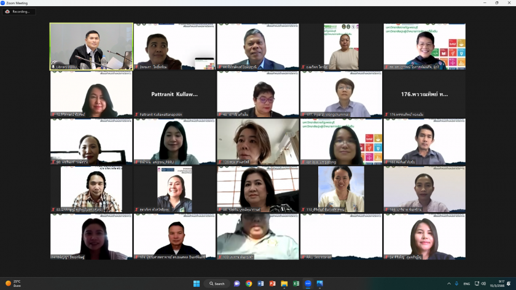Click the microphone icon in system tray
This screenshot has height=290, width=516.
[456, 283]
